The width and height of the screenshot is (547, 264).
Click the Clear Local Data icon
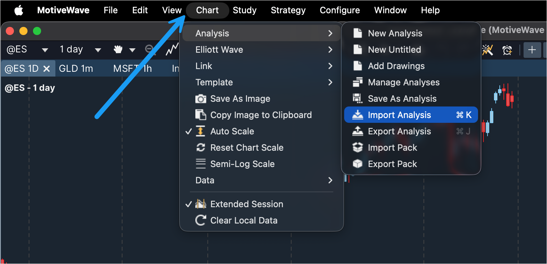point(200,220)
